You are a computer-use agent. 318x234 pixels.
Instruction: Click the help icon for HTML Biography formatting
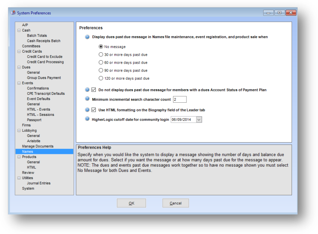tap(88, 109)
